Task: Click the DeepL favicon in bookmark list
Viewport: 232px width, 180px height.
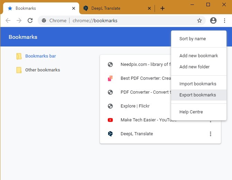Action: click(110, 134)
